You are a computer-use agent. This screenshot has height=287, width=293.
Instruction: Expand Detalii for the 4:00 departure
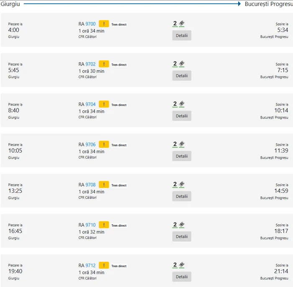point(182,36)
